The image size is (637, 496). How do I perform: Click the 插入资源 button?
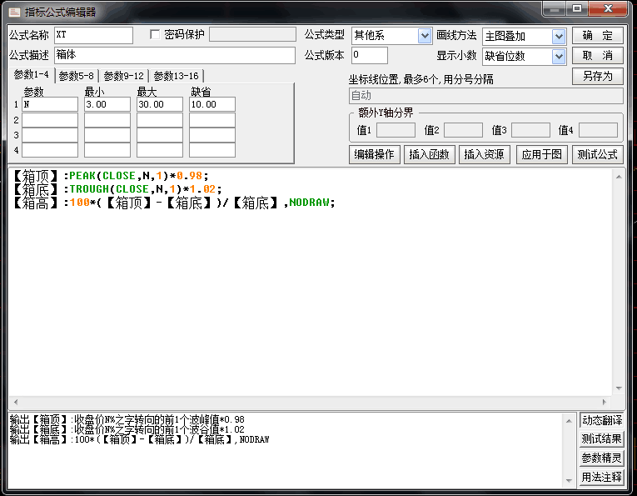(484, 154)
